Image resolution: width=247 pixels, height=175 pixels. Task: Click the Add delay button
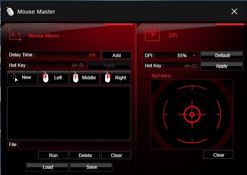(116, 55)
